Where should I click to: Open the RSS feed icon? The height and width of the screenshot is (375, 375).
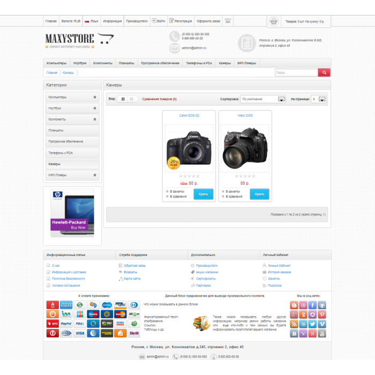294,324
